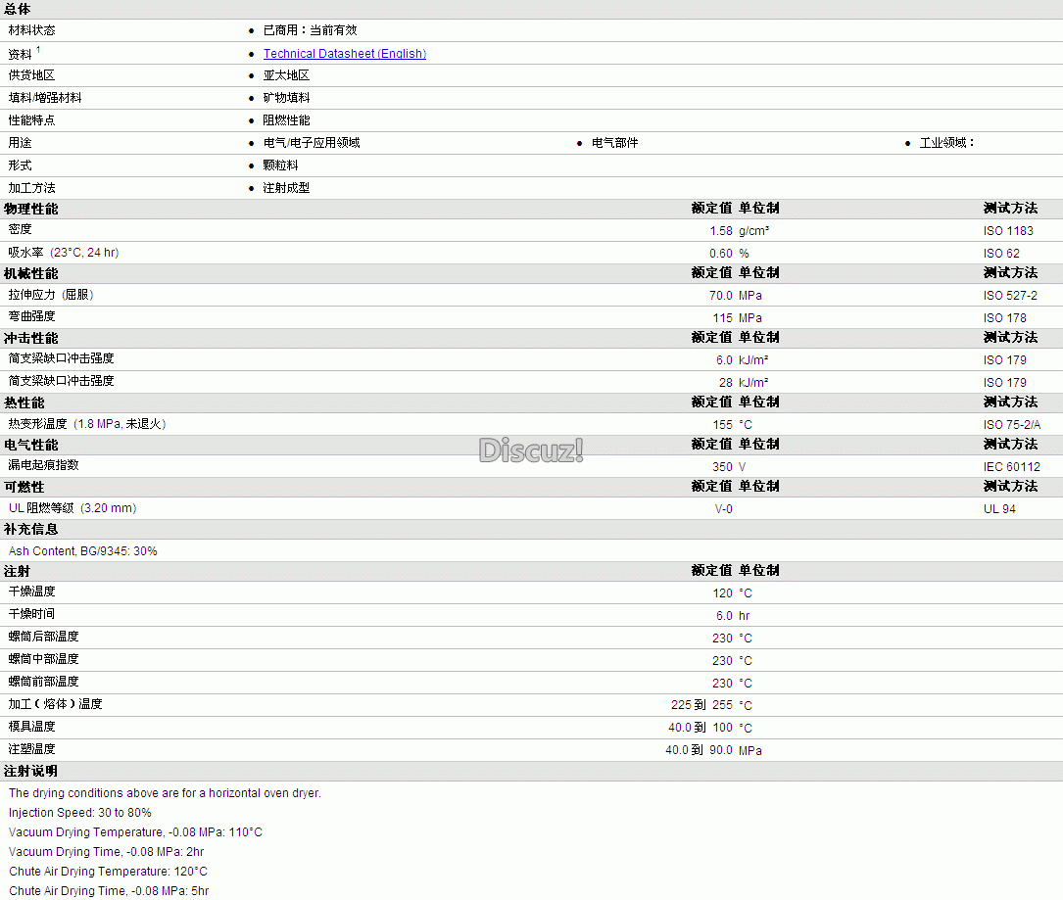Click the 螺筒后部温度 row label
This screenshot has height=900, width=1063.
[43, 637]
